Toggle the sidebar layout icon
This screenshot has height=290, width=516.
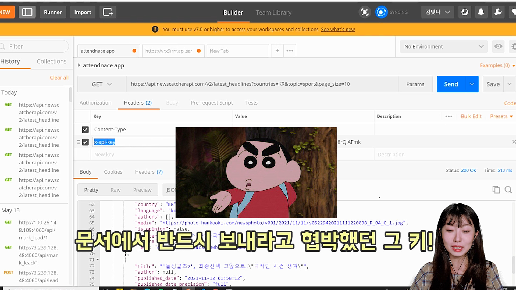(x=27, y=12)
